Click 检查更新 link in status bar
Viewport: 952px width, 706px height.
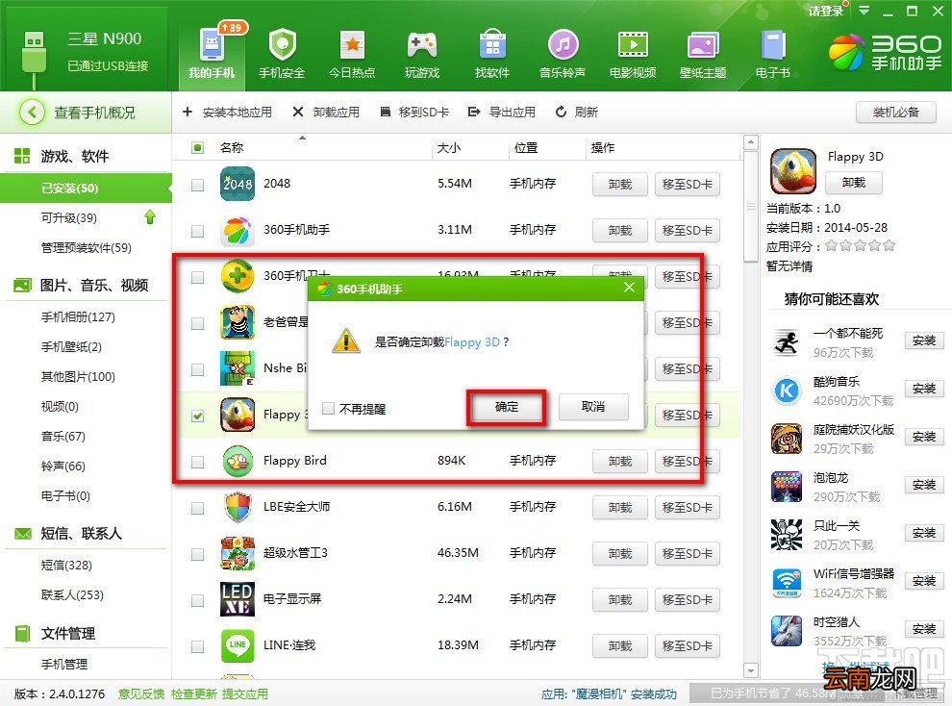[193, 693]
